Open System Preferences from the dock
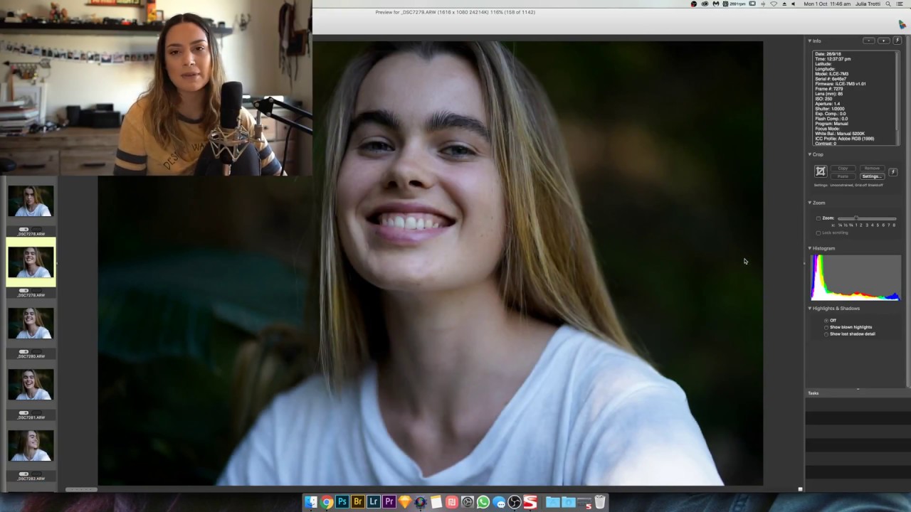The height and width of the screenshot is (512, 911). [468, 502]
